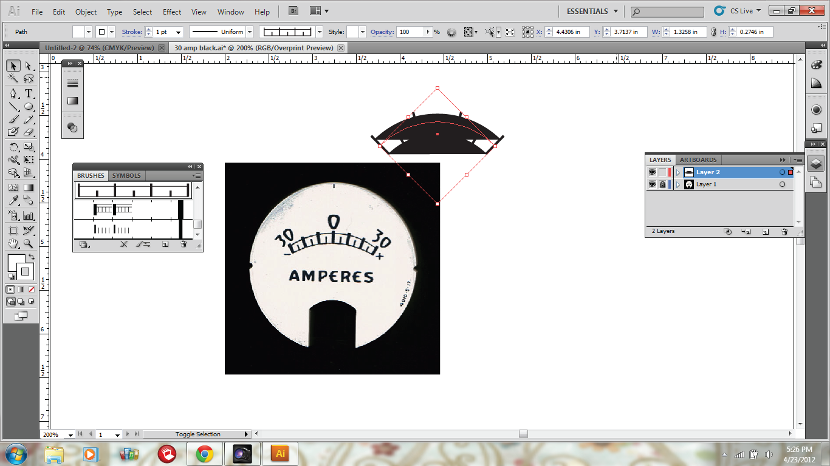Open Uniform variable width profile dropdown
The image size is (830, 466).
pyautogui.click(x=249, y=32)
